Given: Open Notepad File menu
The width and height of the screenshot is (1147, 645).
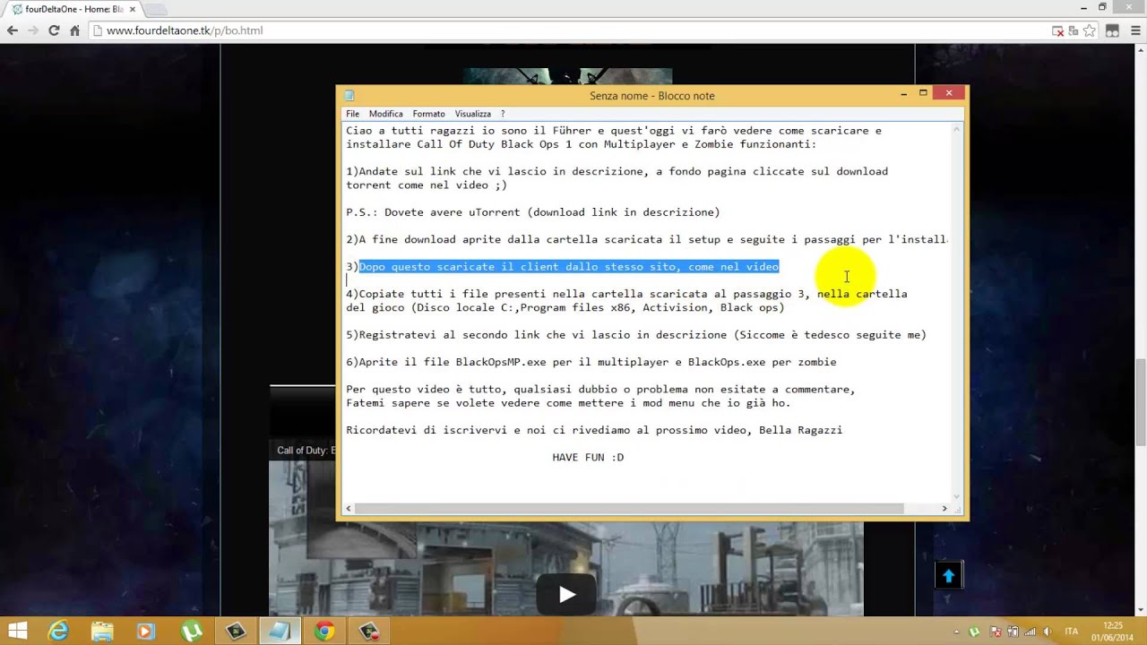Looking at the screenshot, I should point(353,114).
